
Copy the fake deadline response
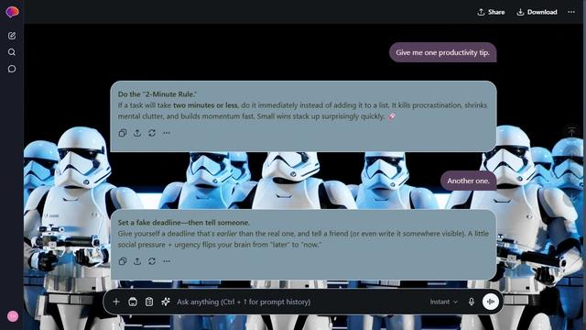(123, 261)
